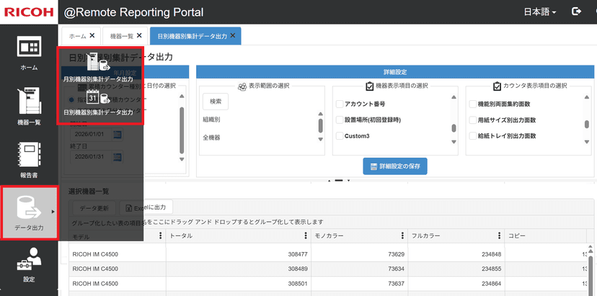Viewport: 597px width, 296px height.
Task: Choose 月別機器別集計データ出力 from flyout menu
Action: pos(98,68)
